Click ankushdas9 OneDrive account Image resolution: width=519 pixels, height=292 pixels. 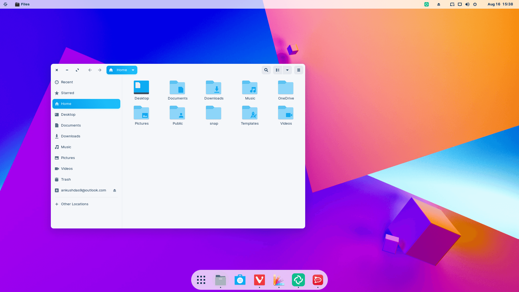84,190
